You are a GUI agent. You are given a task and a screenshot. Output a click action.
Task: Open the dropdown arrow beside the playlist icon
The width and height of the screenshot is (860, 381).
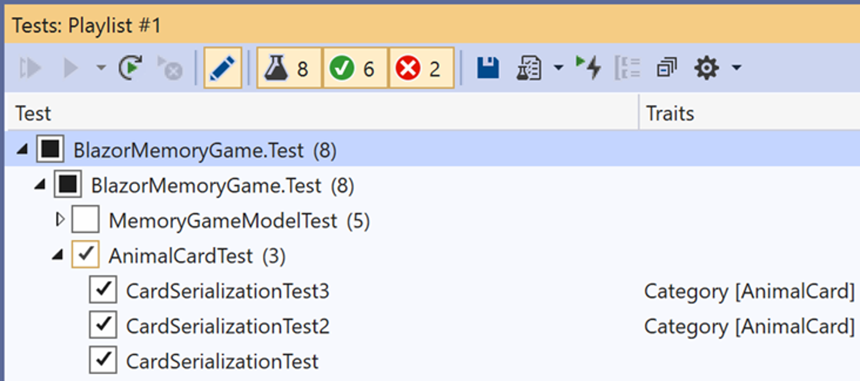(x=558, y=68)
